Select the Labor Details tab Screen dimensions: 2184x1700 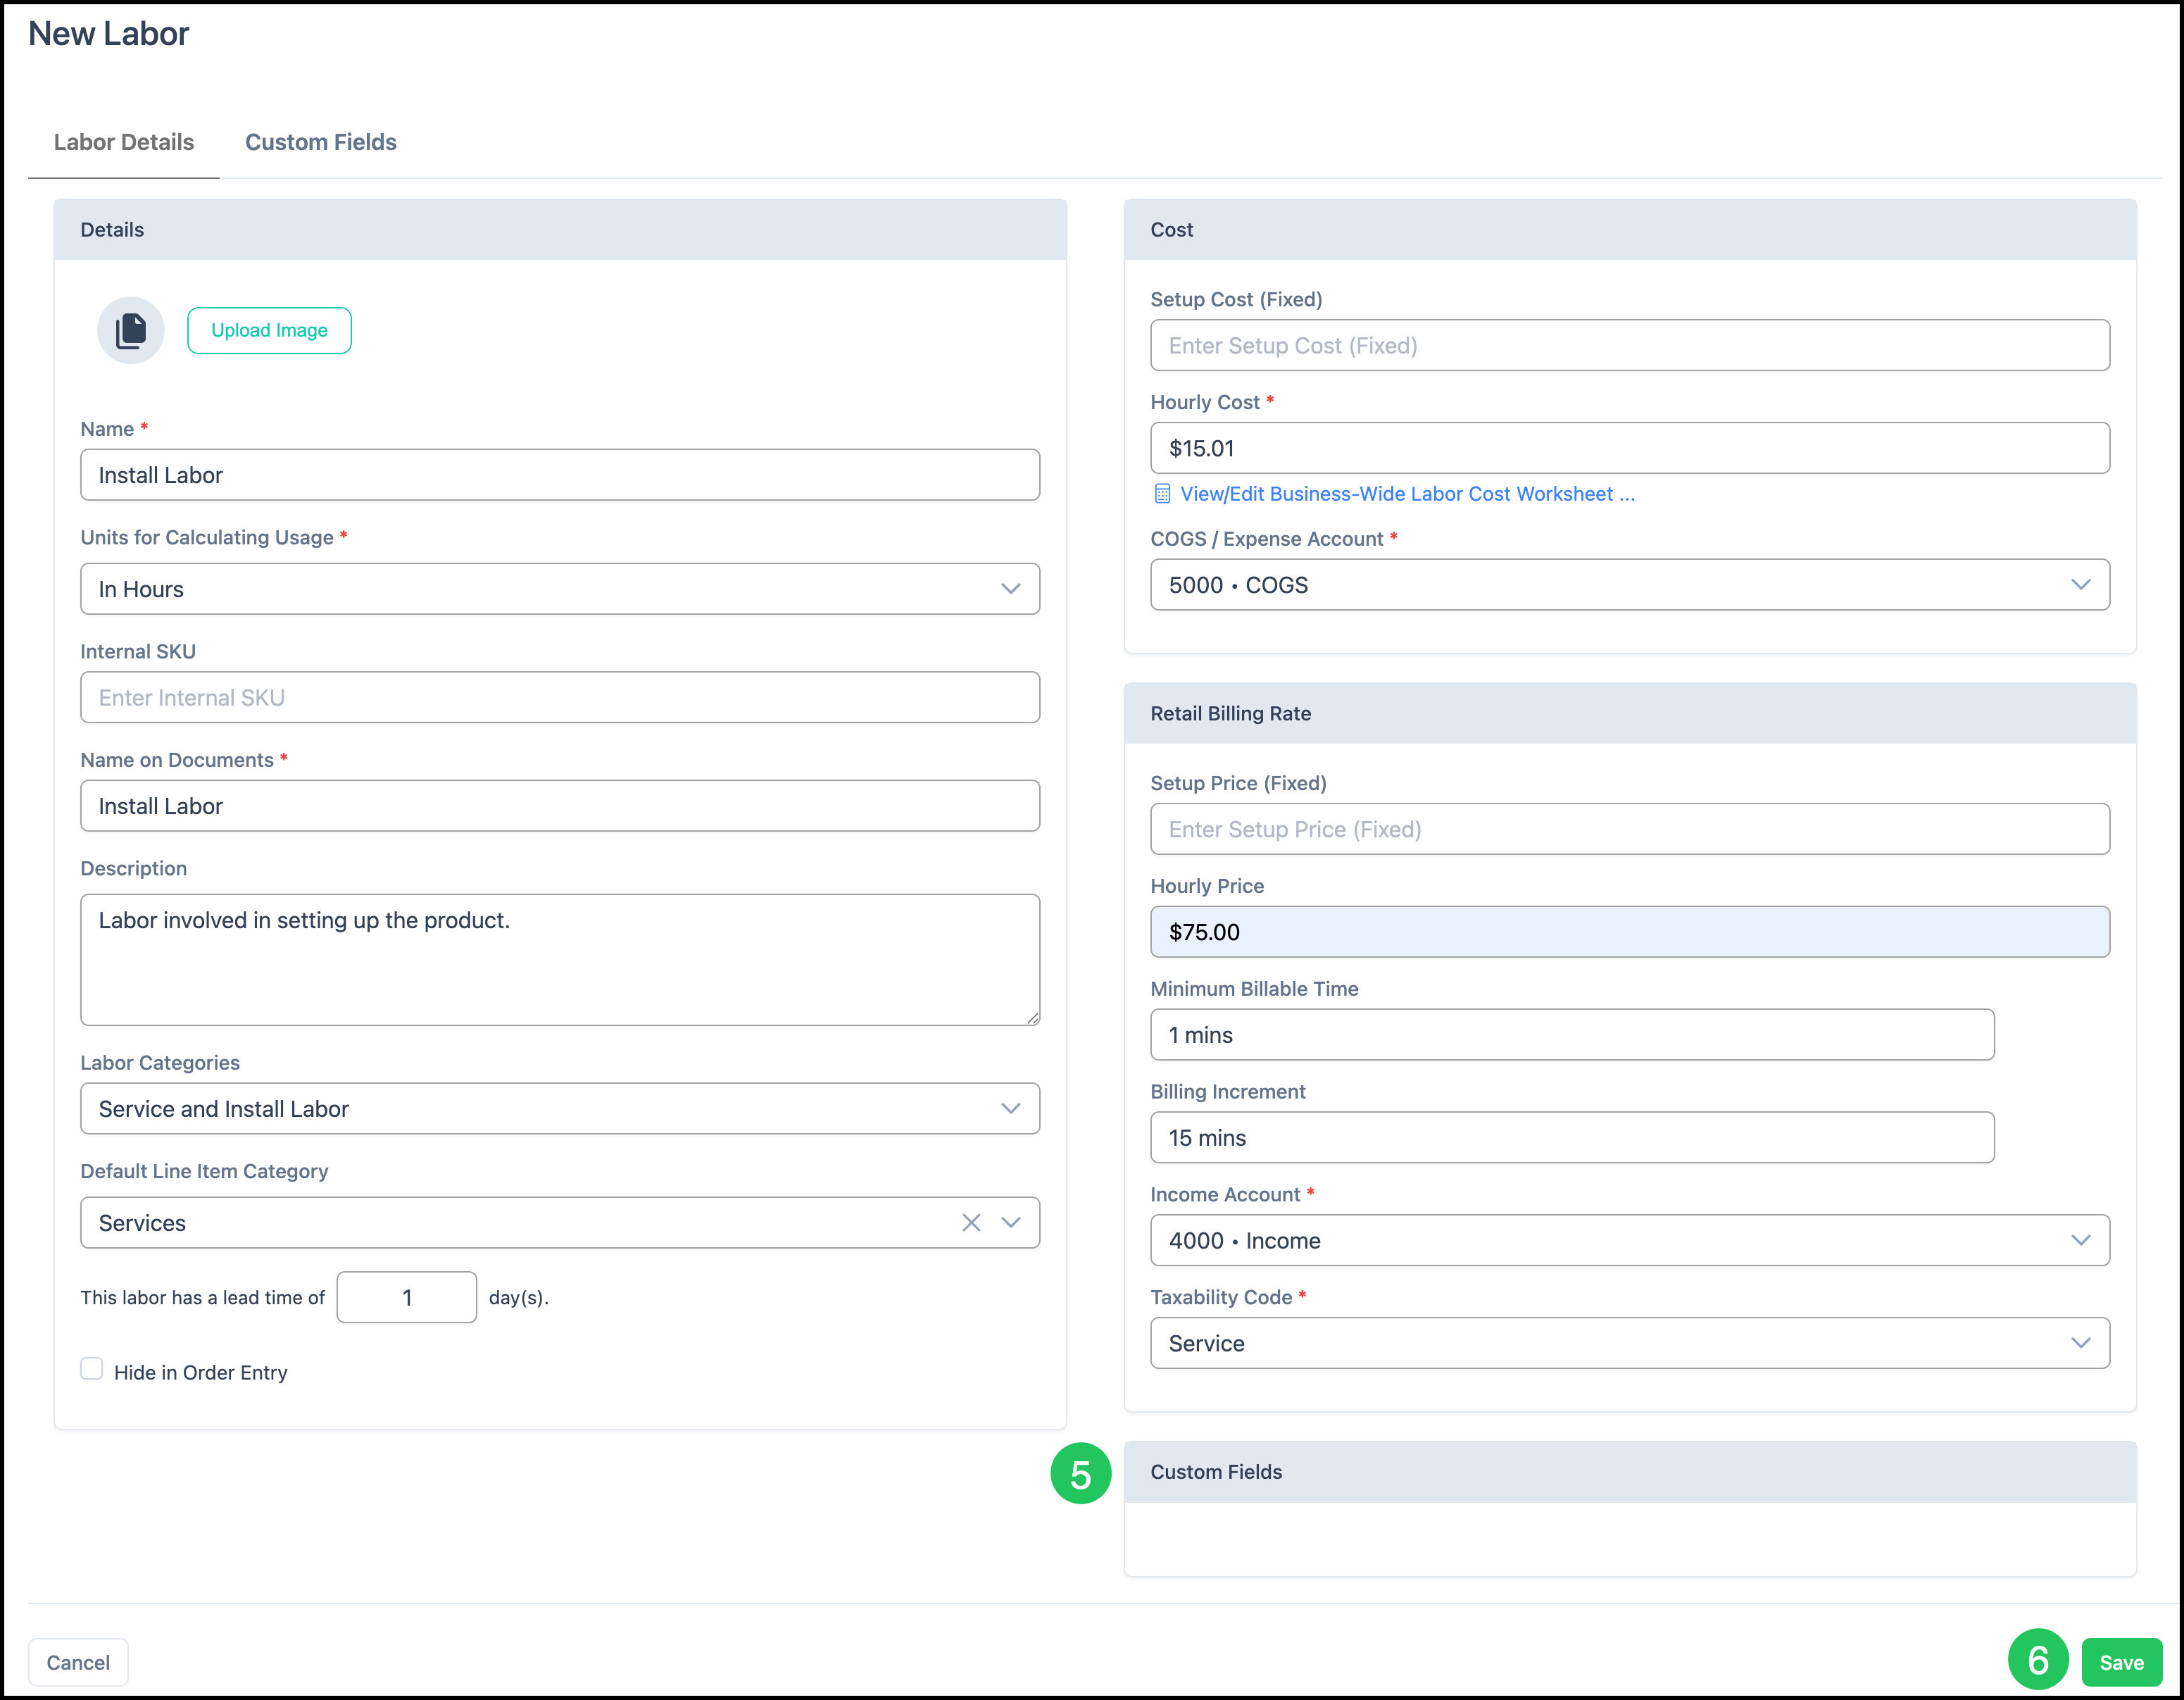click(x=124, y=142)
